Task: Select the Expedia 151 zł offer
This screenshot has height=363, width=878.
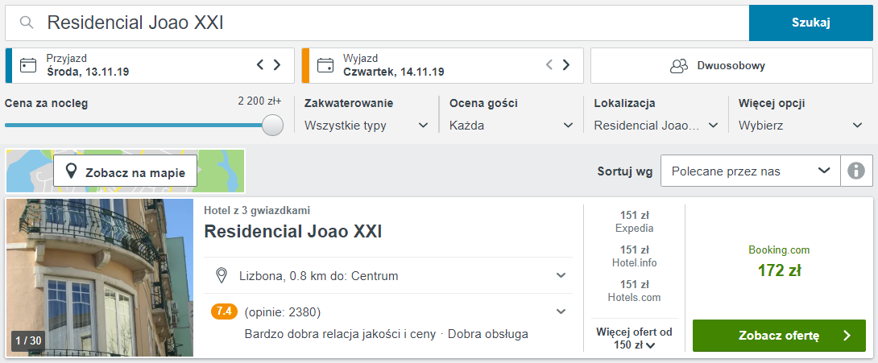Action: 634,221
